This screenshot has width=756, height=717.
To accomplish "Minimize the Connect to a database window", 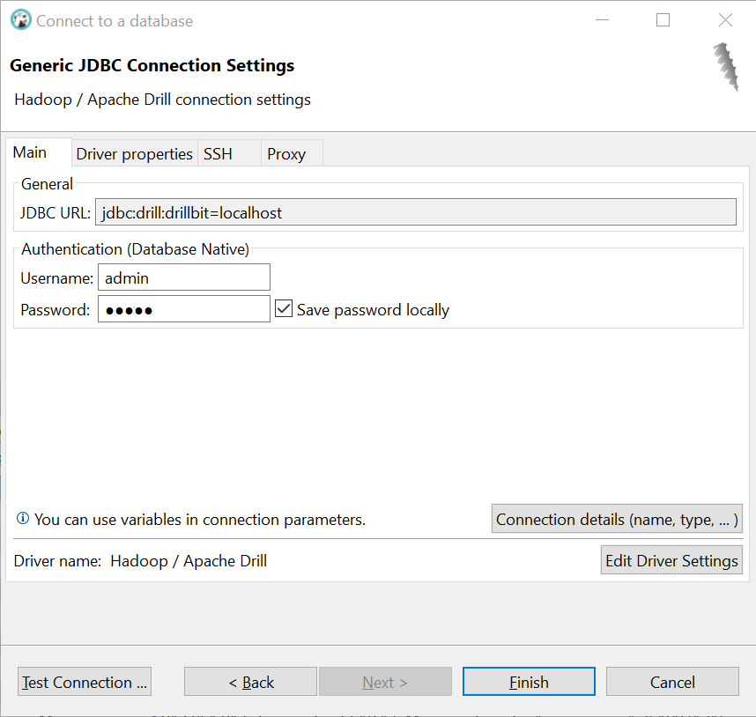I will point(602,19).
